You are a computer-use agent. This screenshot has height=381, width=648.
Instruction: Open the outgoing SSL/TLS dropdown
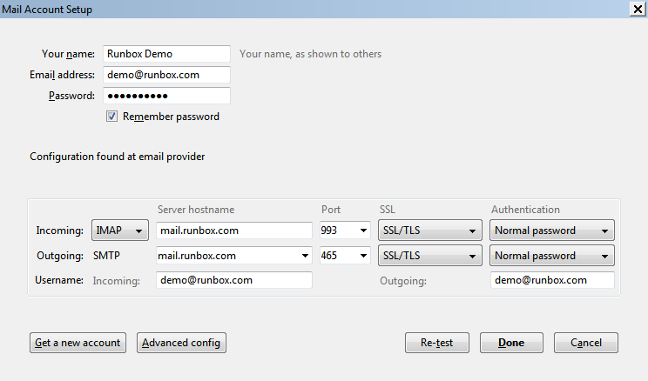pyautogui.click(x=430, y=256)
